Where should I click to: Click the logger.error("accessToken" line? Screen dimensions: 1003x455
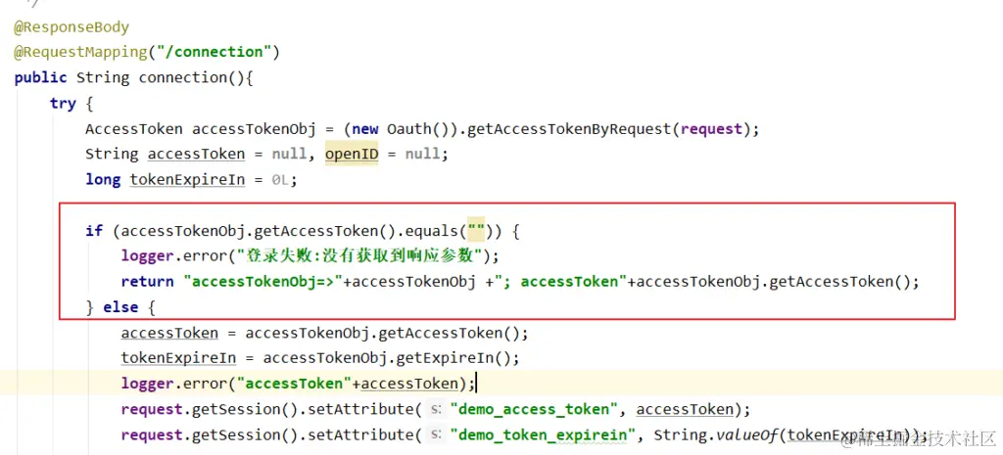click(x=298, y=384)
